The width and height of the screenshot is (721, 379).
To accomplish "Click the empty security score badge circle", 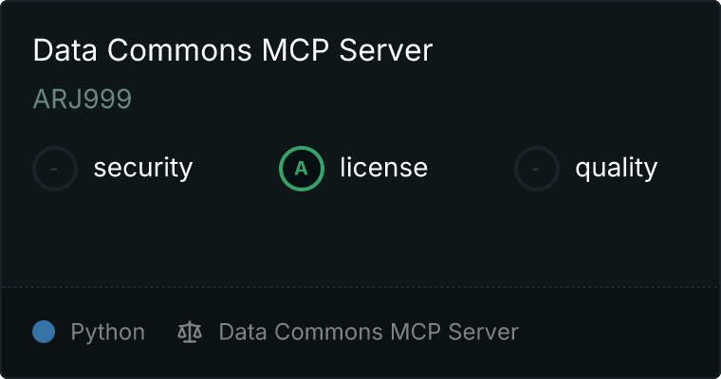I will (55, 169).
